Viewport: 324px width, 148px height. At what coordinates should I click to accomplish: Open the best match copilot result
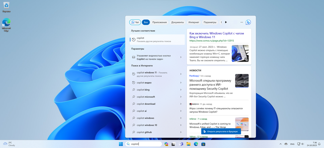[x=157, y=40]
